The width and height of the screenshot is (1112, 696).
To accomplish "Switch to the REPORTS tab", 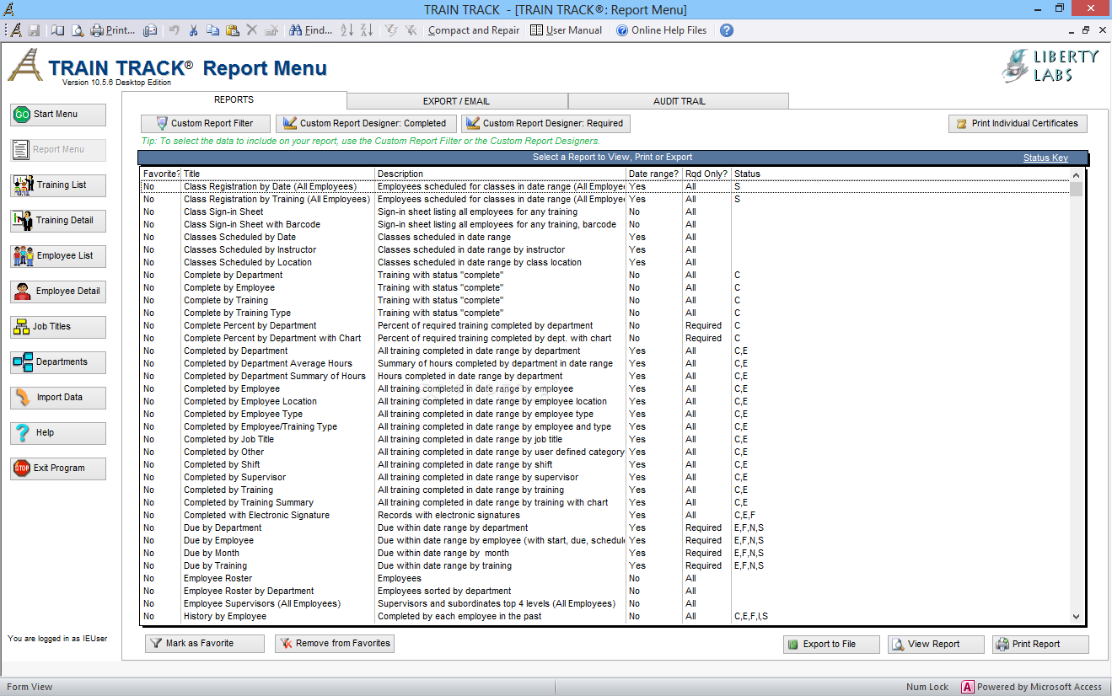I will [x=234, y=100].
